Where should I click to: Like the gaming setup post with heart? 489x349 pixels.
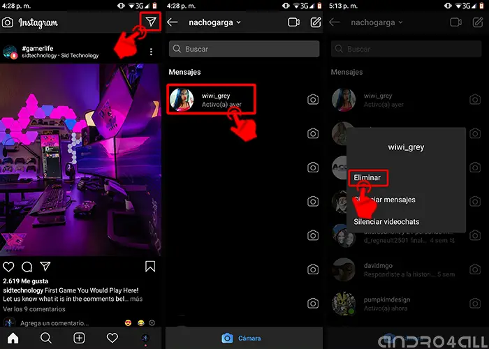[x=8, y=267]
